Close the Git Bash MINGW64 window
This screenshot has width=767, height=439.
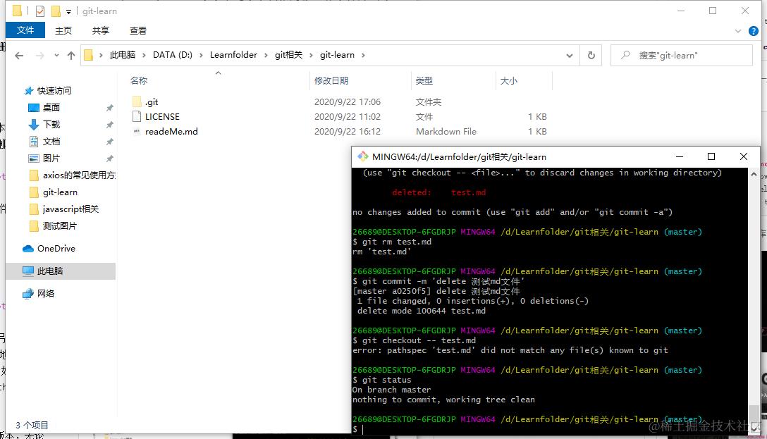click(744, 156)
